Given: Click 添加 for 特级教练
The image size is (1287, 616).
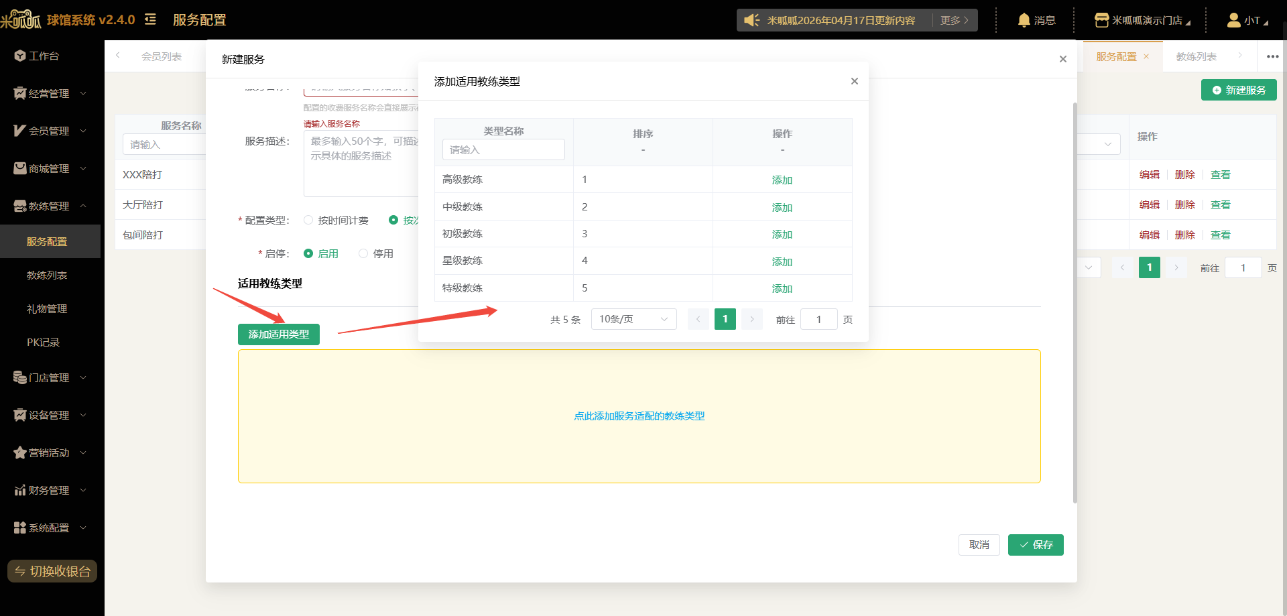Looking at the screenshot, I should point(782,288).
